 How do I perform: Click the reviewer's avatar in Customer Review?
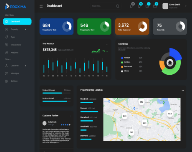point(44,123)
